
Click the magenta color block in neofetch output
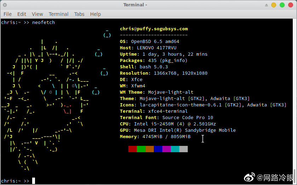pyautogui.click(x=167, y=149)
